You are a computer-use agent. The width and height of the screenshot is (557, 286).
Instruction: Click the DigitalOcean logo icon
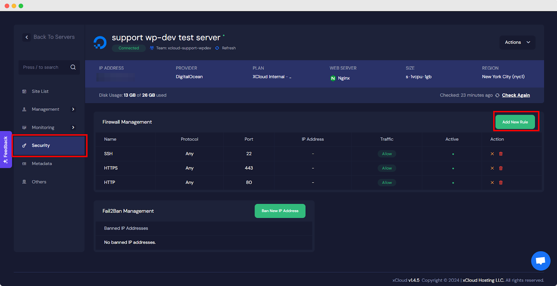[100, 42]
